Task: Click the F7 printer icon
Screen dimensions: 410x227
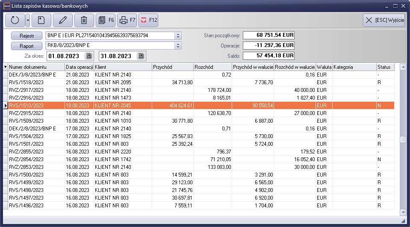Action: [x=127, y=20]
